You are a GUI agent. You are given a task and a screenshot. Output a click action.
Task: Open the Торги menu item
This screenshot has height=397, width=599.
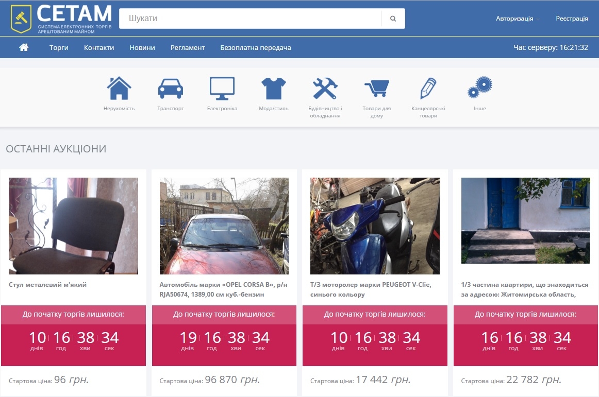[59, 47]
